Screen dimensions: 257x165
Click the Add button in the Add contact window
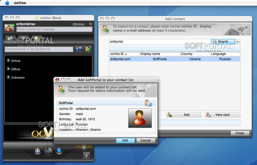184,115
